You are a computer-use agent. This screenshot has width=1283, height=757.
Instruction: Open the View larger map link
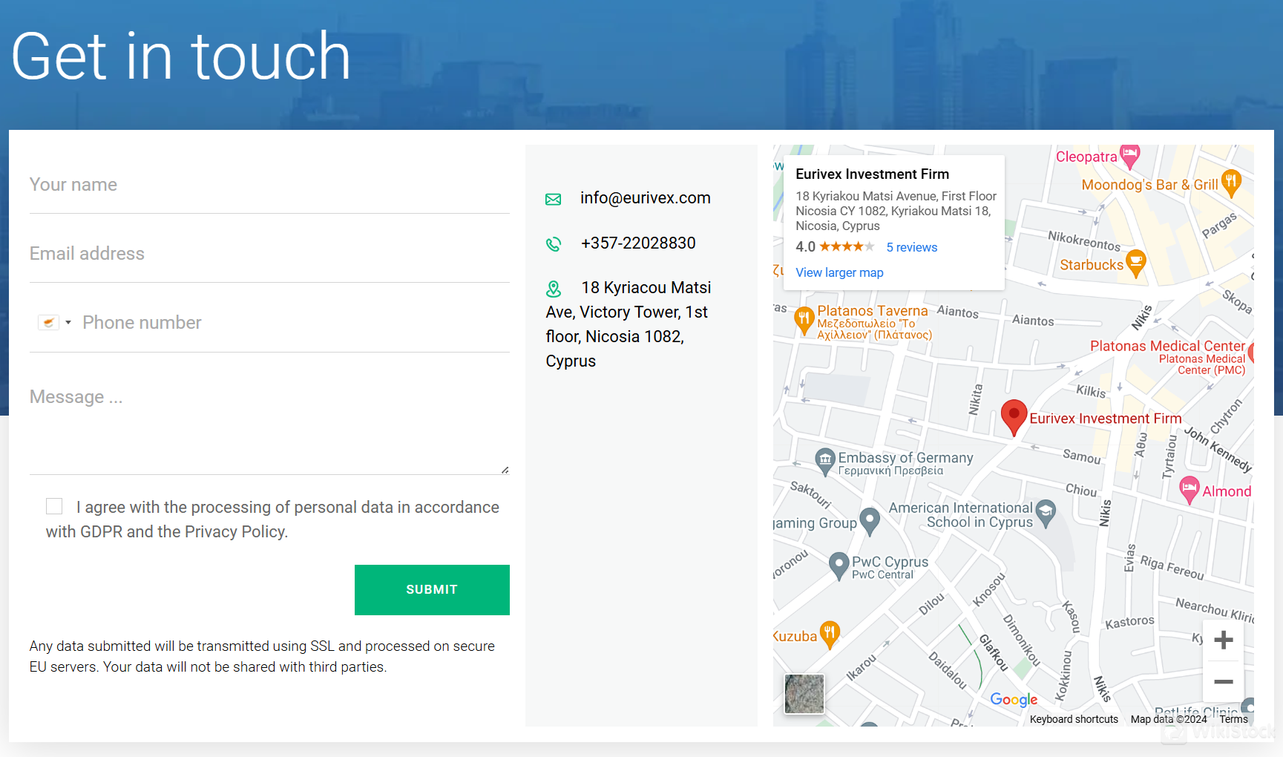(x=839, y=272)
